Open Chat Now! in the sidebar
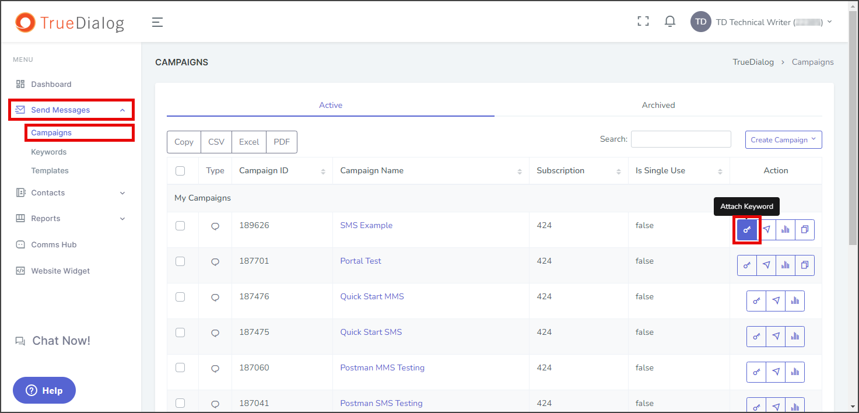This screenshot has width=859, height=413. (53, 341)
